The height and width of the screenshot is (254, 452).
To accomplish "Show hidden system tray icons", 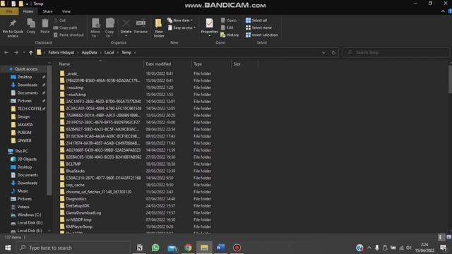I will pos(369,248).
